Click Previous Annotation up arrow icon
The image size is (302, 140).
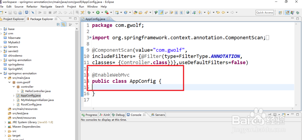tap(209, 12)
